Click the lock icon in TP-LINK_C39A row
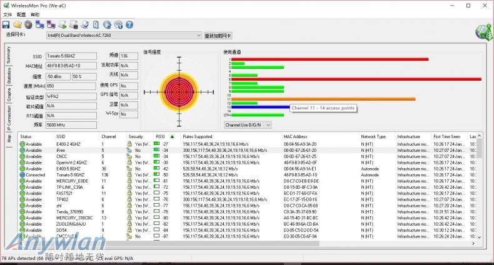This screenshot has height=265, width=494. point(129,187)
